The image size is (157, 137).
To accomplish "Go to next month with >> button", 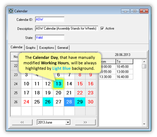I will [85, 122].
